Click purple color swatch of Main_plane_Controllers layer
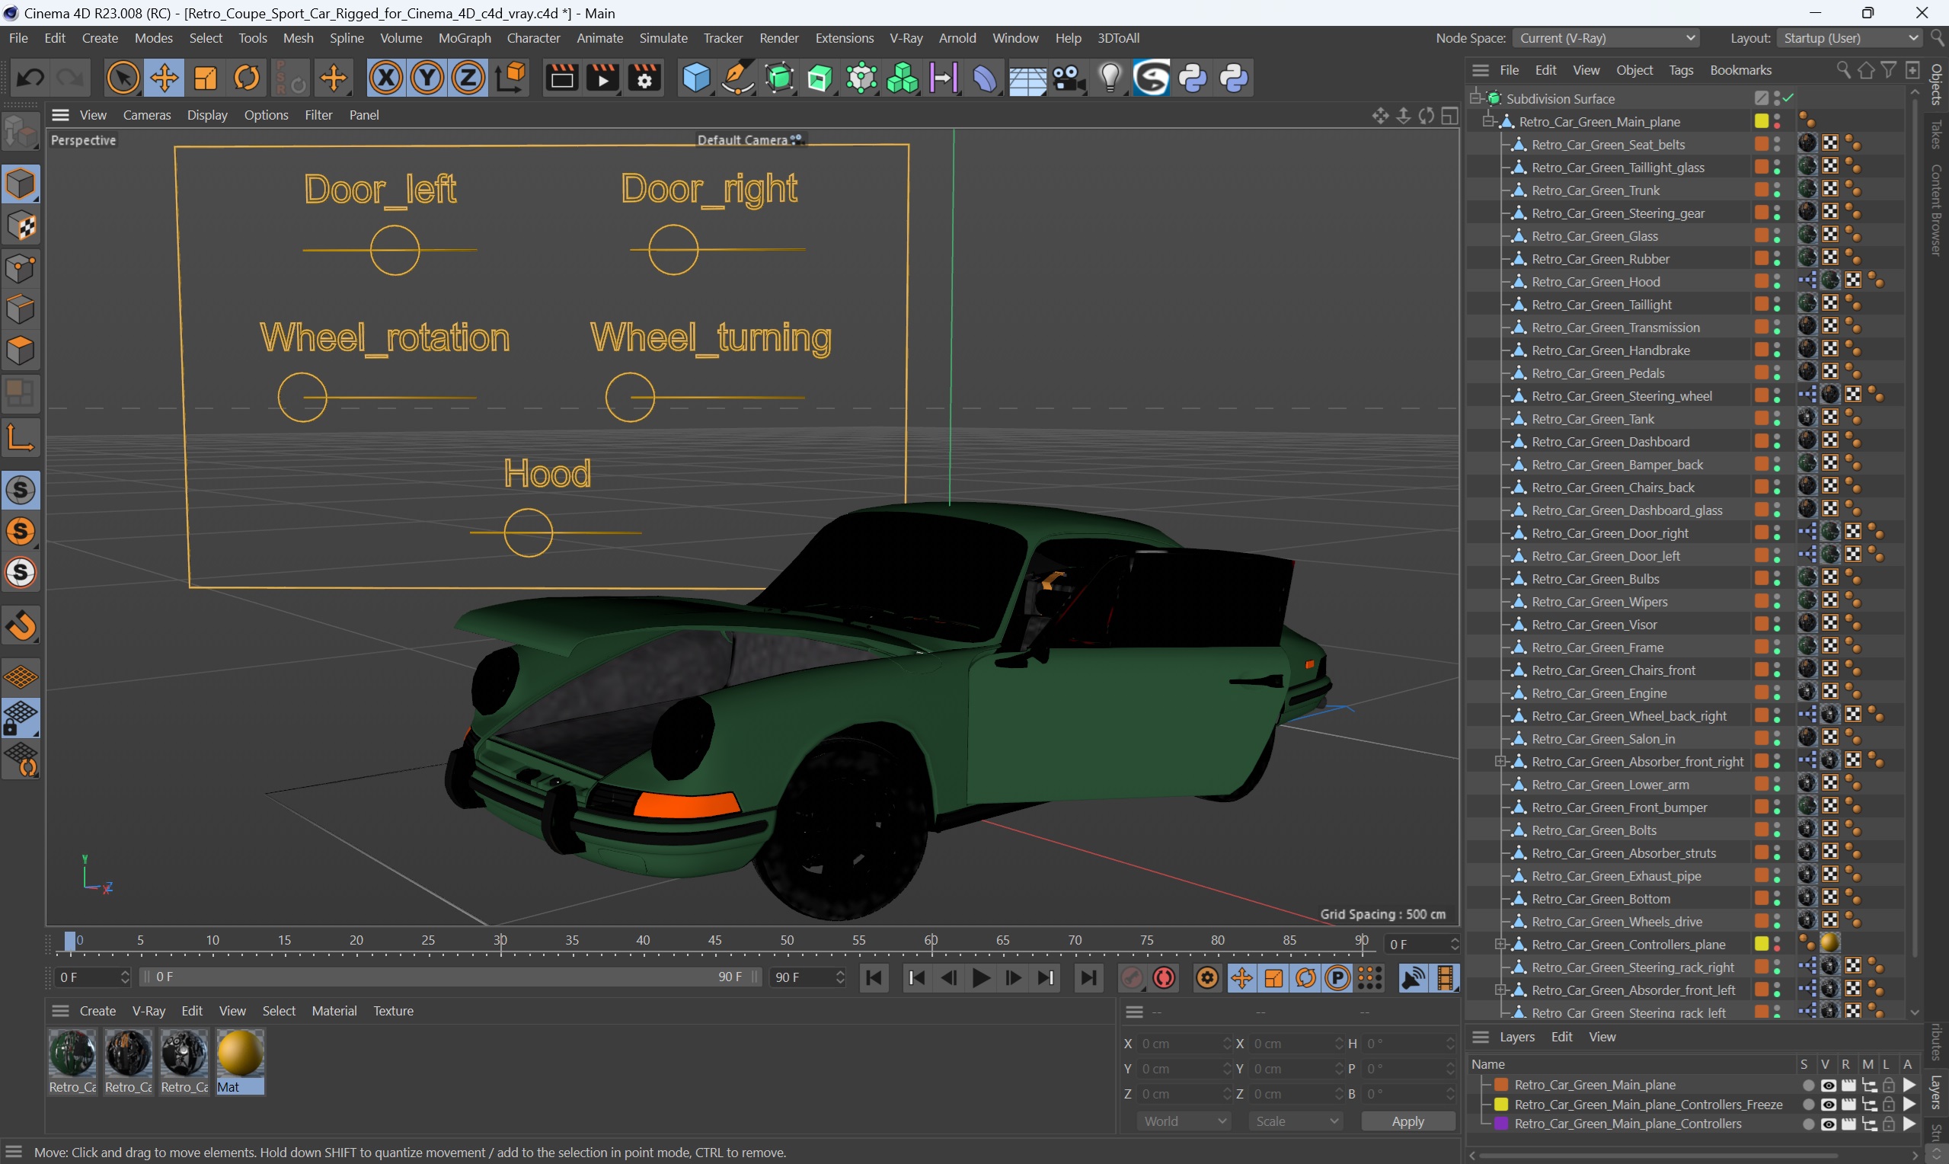The image size is (1949, 1164). (x=1501, y=1124)
